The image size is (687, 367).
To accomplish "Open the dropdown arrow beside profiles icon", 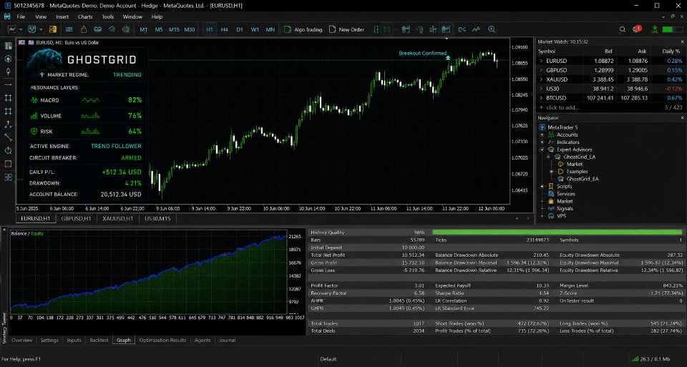I will click(41, 29).
